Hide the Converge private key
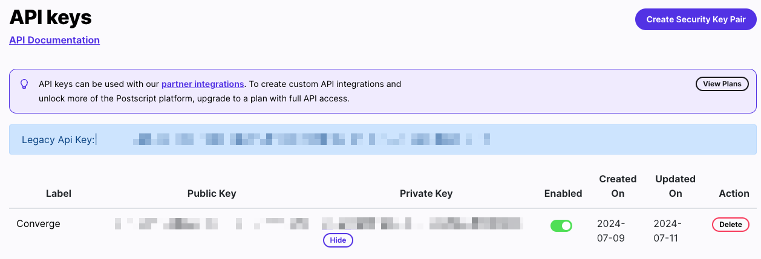The height and width of the screenshot is (259, 761). coord(338,240)
